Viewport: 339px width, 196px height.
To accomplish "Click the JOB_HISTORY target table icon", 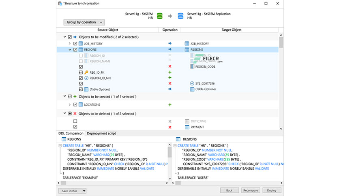I will click(x=187, y=44).
